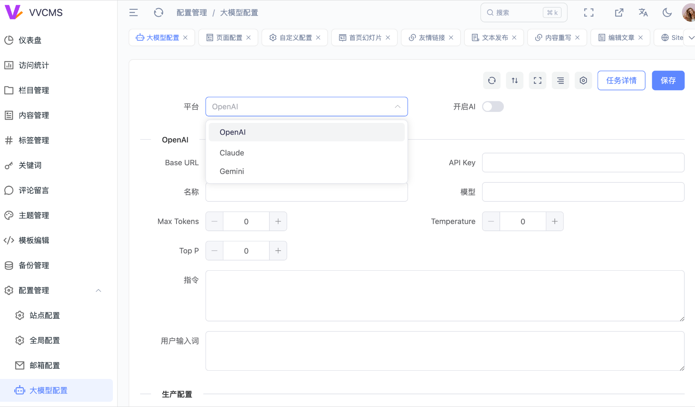Collapse the 配置管理 sidebar group

click(x=56, y=291)
